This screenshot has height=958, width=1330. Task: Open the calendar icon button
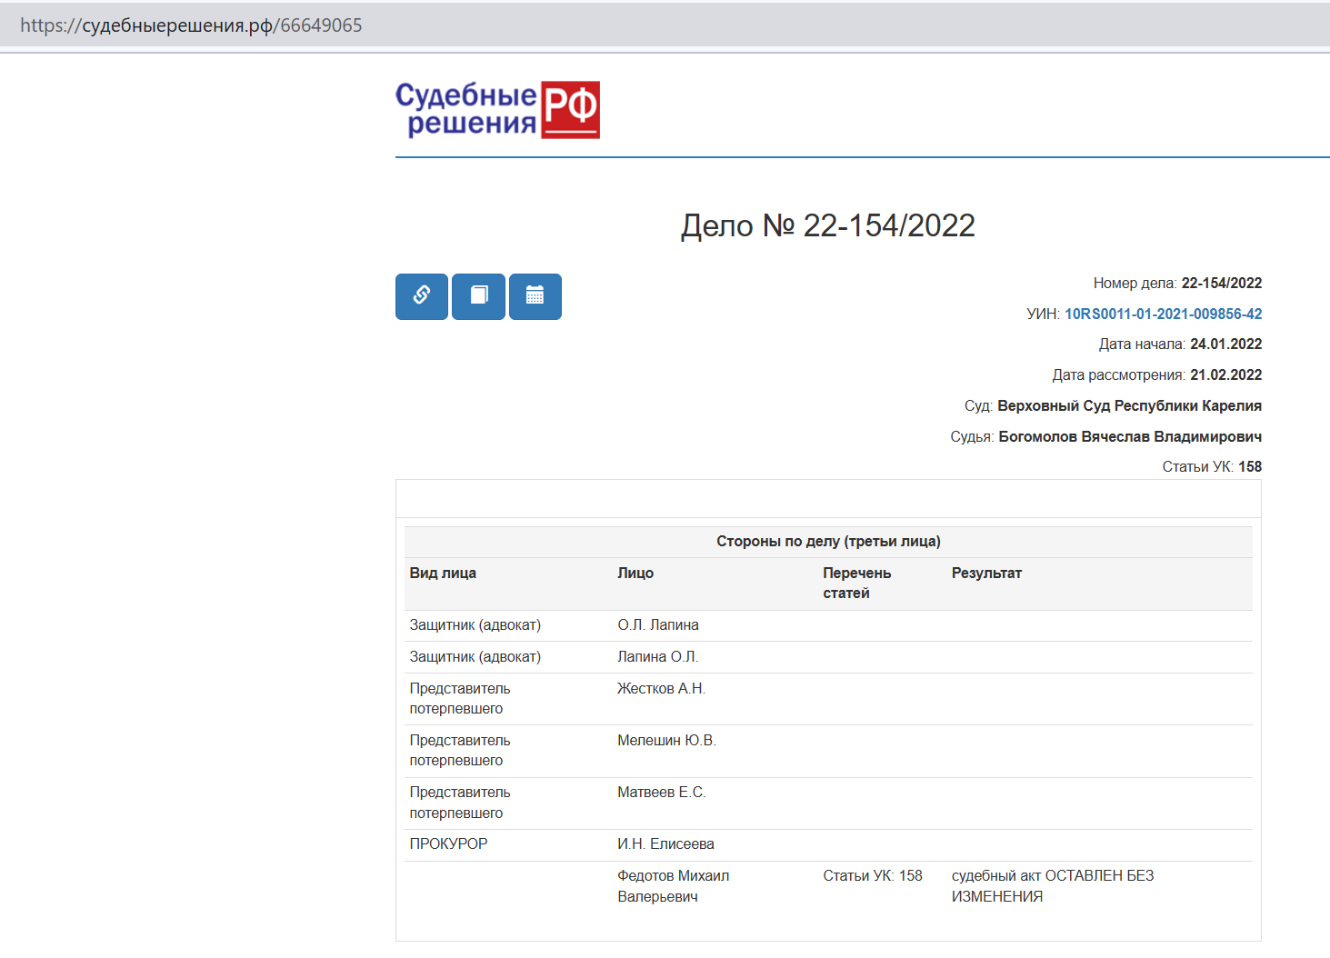click(x=535, y=296)
